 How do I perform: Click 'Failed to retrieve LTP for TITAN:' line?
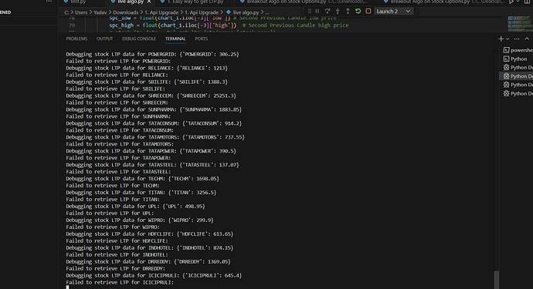point(113,200)
